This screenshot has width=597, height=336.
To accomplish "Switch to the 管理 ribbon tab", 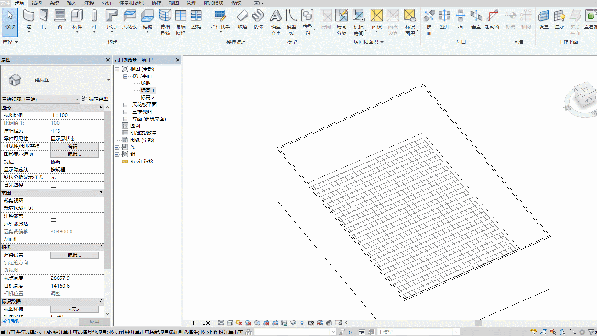I will (x=191, y=3).
